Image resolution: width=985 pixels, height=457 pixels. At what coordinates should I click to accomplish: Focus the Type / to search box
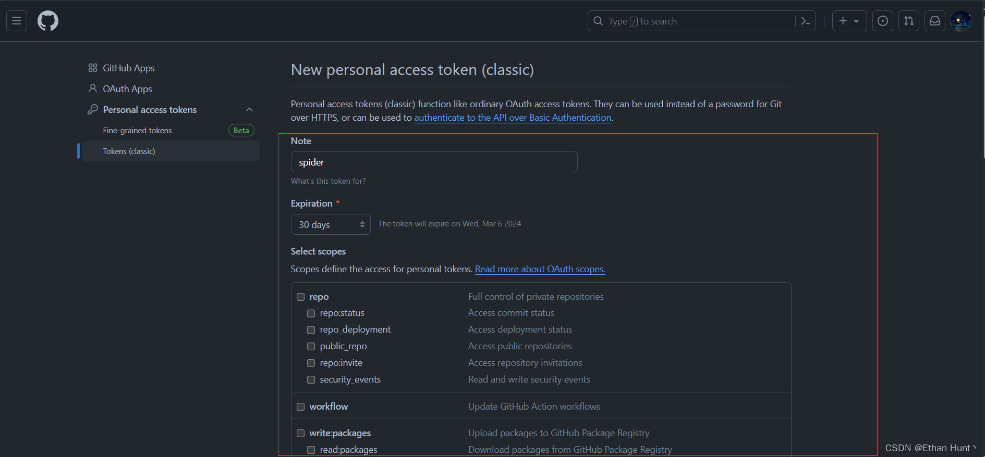point(701,21)
